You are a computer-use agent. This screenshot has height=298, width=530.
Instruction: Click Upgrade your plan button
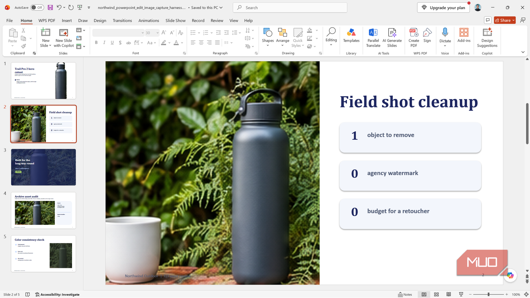click(x=443, y=7)
